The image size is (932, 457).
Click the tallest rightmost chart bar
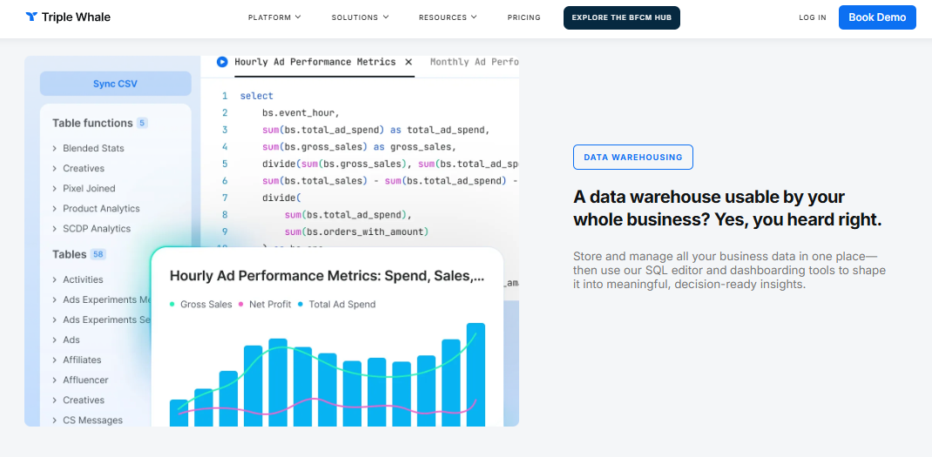476,374
